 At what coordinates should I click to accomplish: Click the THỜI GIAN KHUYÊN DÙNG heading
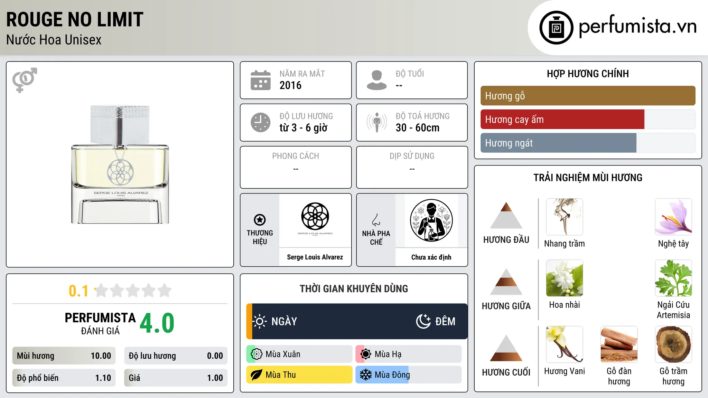tap(354, 289)
